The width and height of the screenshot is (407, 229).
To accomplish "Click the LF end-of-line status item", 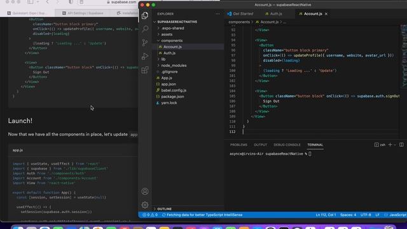I will [x=377, y=215].
